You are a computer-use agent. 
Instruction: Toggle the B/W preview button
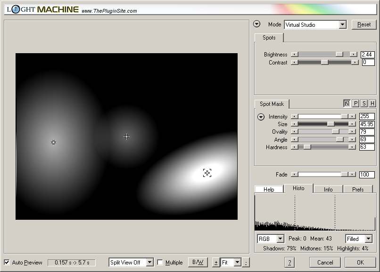[x=198, y=262]
